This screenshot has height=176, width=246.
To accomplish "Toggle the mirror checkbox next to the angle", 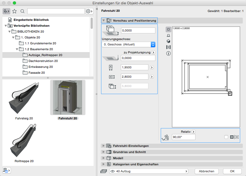I will (226, 137).
